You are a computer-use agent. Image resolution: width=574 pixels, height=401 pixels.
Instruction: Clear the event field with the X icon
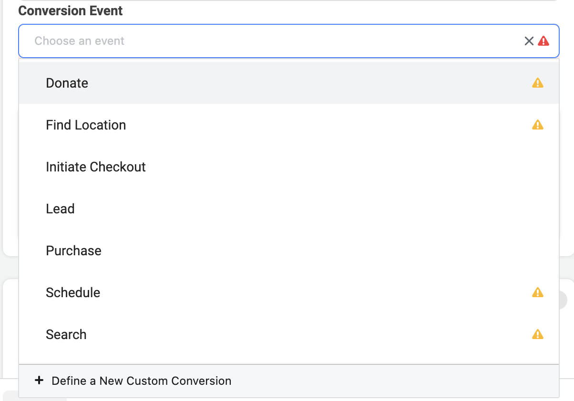529,41
